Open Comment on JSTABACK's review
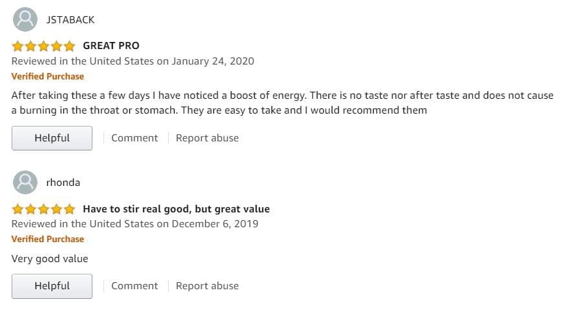The width and height of the screenshot is (578, 317). [134, 138]
